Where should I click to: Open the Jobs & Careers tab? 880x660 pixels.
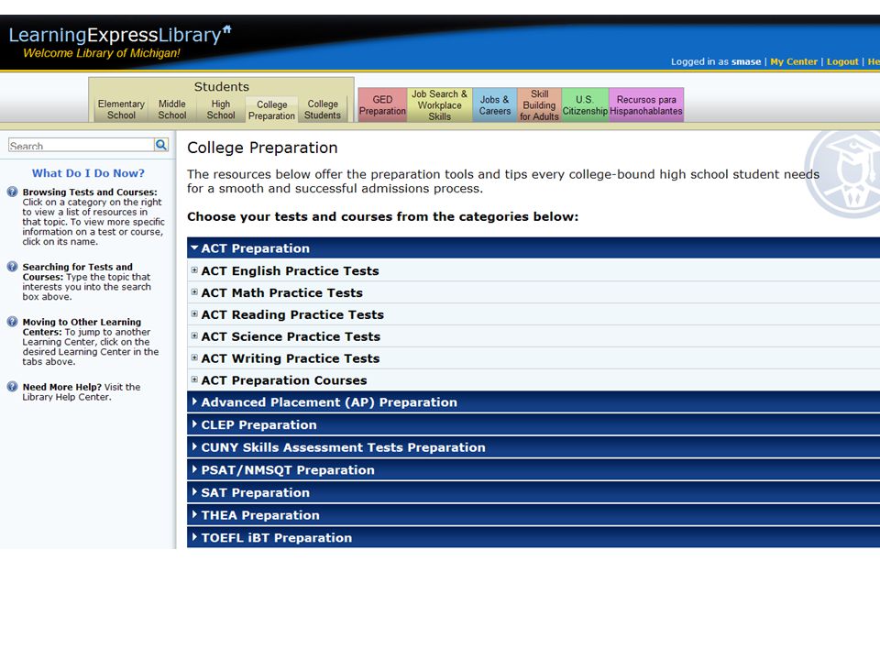tap(494, 104)
